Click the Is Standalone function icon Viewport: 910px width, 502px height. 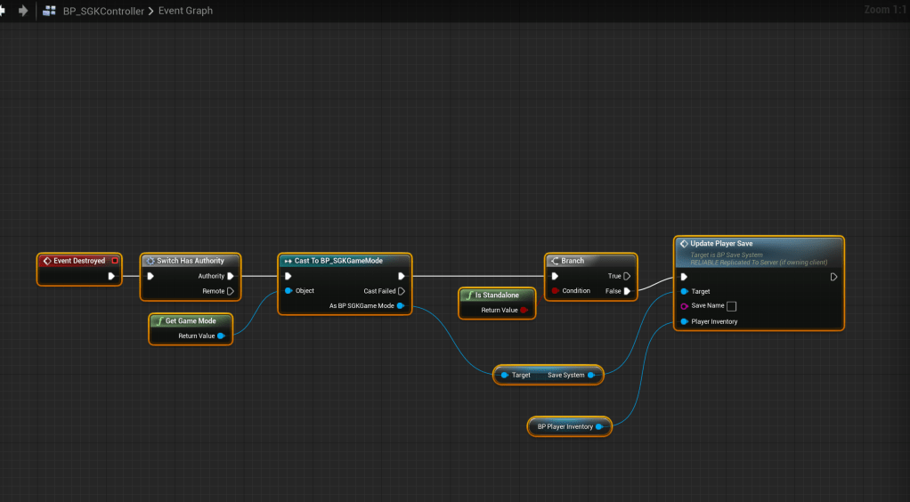[x=468, y=295]
